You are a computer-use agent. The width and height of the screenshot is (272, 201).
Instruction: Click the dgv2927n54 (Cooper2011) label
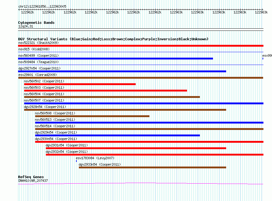39,68
